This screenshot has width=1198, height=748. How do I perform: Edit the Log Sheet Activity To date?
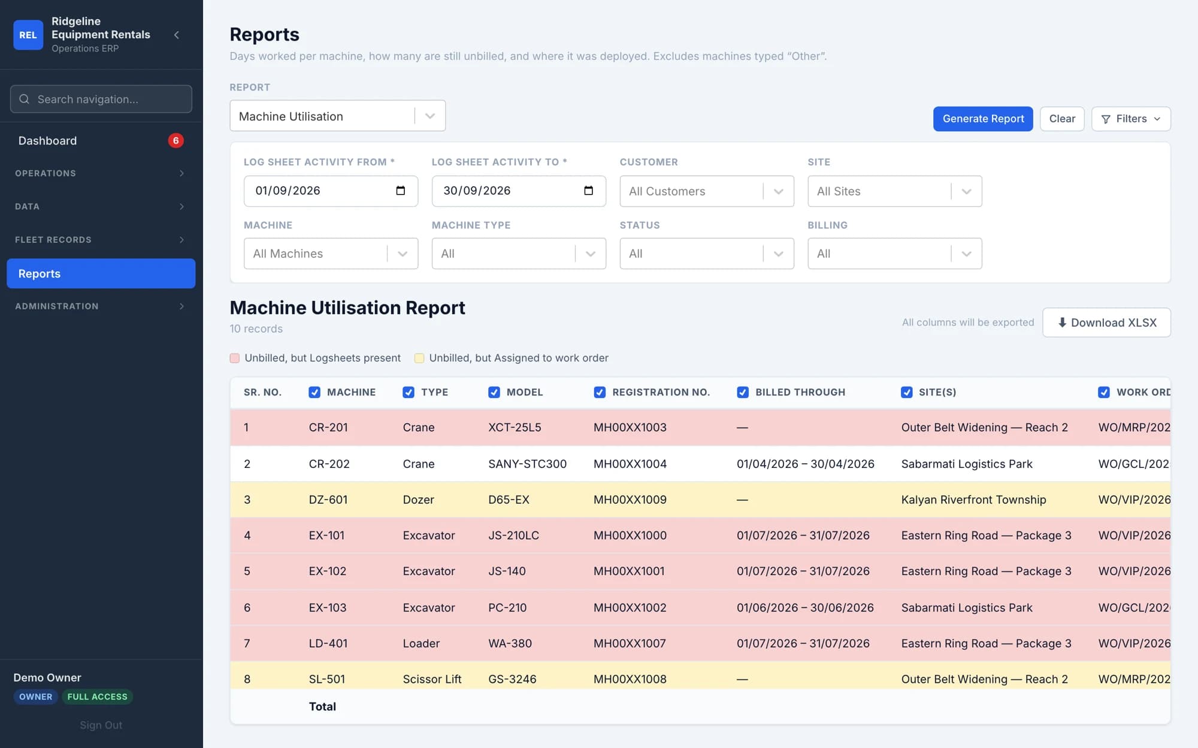[519, 191]
